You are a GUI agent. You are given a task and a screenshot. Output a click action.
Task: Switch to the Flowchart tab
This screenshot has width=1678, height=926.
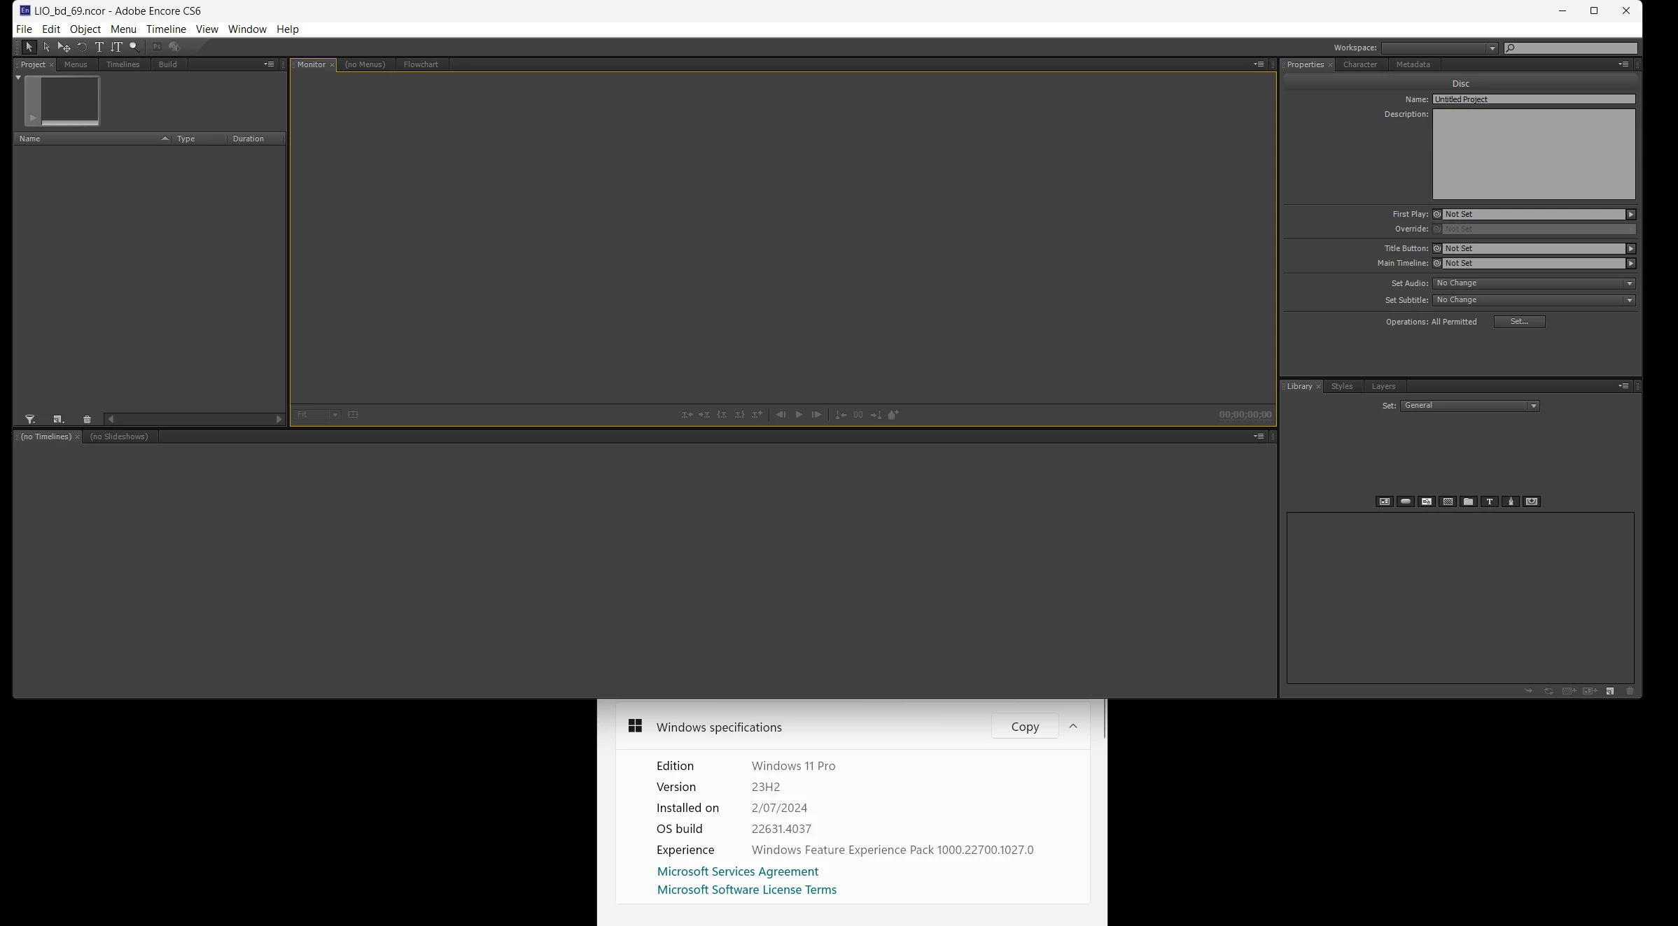pyautogui.click(x=421, y=64)
